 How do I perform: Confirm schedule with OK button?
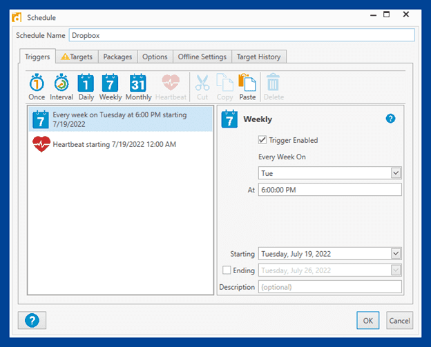(x=367, y=320)
